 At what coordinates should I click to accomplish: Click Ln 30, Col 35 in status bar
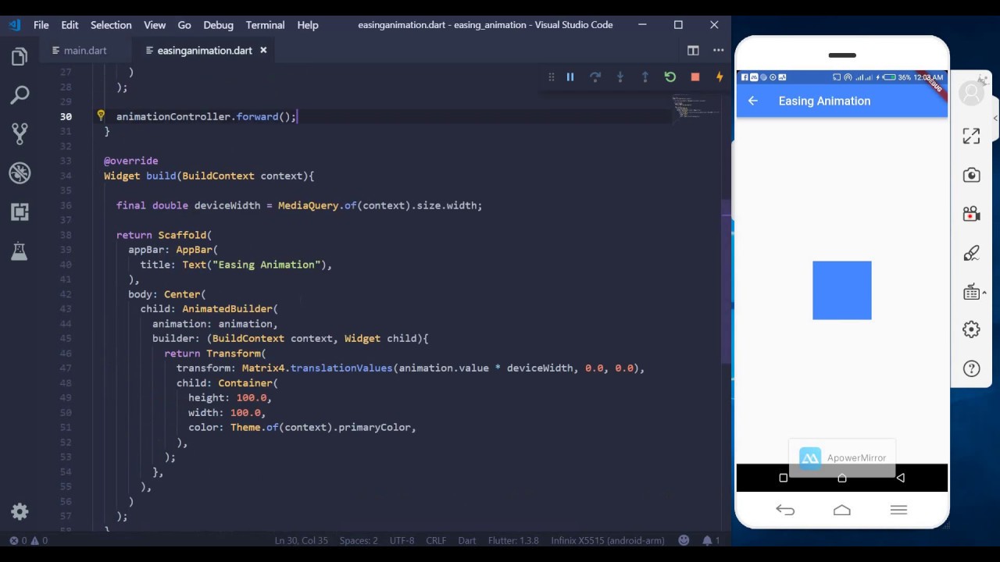[x=301, y=540]
